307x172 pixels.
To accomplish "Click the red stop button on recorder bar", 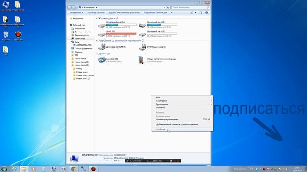I will pos(178,161).
